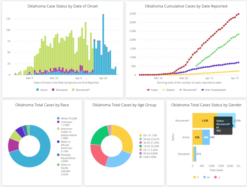Click the Recovered total value 2,319
This screenshot has height=187, width=247.
237,121
